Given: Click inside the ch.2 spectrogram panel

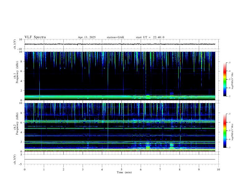Looking at the screenshot, I should coord(120,127).
